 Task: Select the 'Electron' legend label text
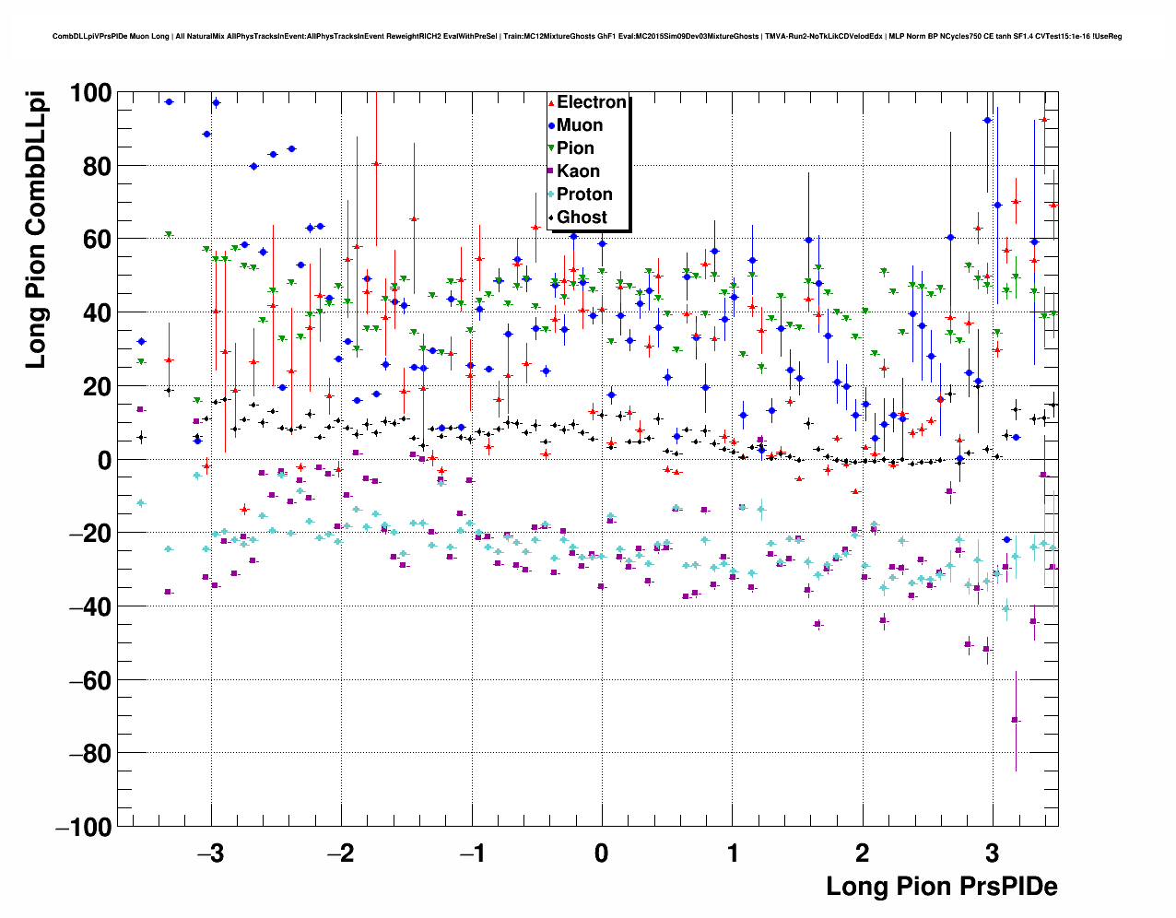[x=592, y=102]
